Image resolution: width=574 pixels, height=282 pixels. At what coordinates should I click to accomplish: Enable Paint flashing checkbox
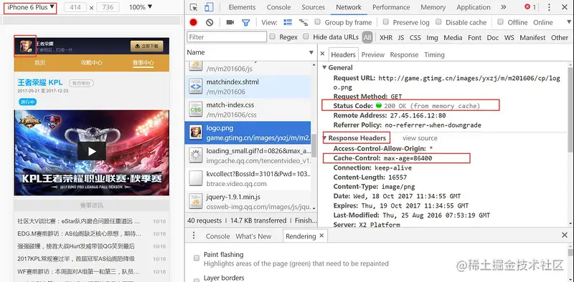click(197, 258)
